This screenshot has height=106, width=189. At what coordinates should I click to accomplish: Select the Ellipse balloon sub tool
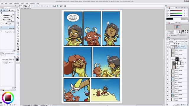coord(7,17)
